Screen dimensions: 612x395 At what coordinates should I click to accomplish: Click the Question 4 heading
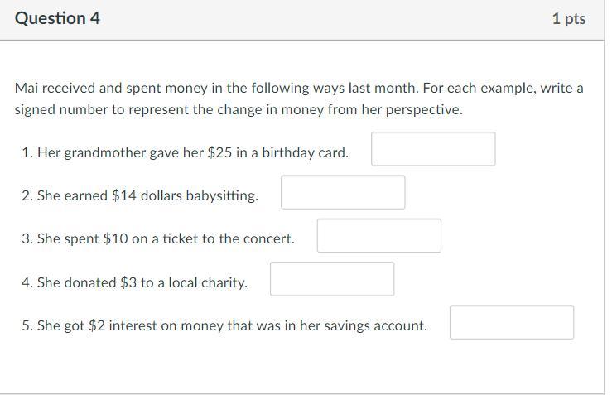click(x=57, y=18)
